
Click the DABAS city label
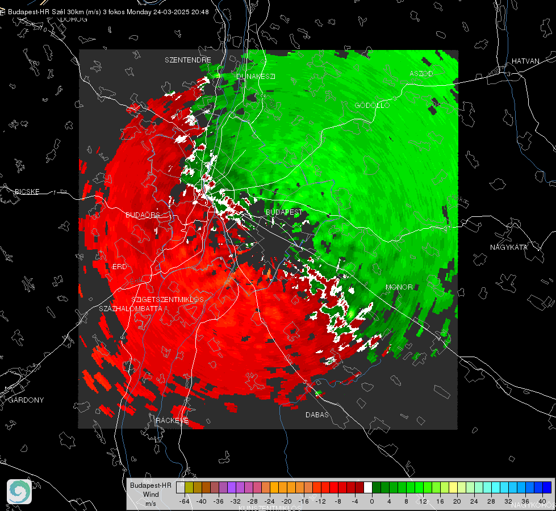pyautogui.click(x=317, y=414)
